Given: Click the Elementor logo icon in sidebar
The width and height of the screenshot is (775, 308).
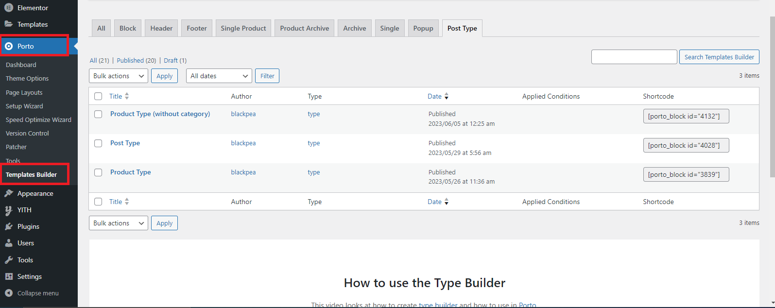Looking at the screenshot, I should pyautogui.click(x=9, y=8).
